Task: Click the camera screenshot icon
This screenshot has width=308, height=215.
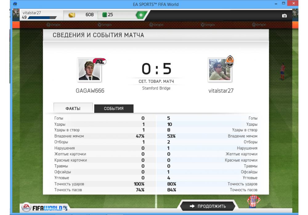Action: point(284,16)
